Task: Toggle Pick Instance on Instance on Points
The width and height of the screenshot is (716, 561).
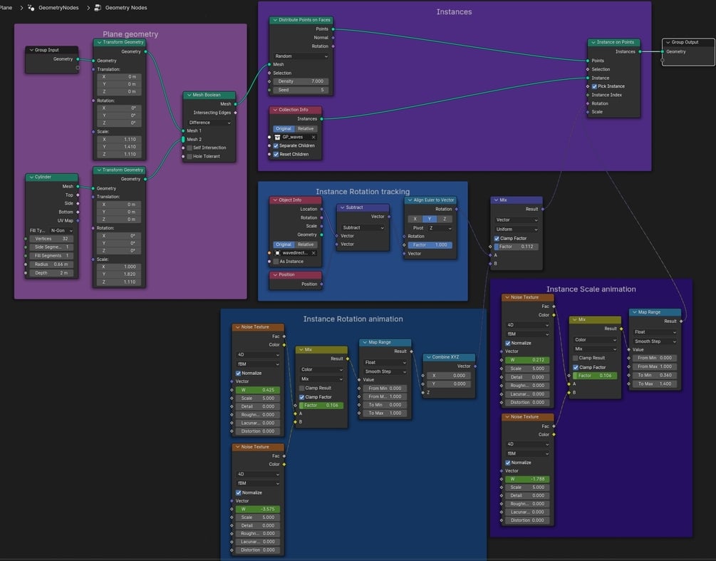Action: coord(594,86)
